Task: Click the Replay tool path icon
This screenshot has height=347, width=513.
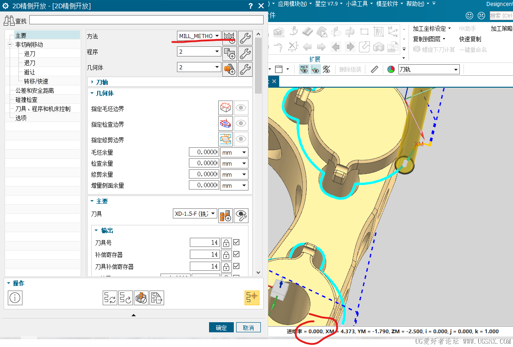Action: (126, 298)
